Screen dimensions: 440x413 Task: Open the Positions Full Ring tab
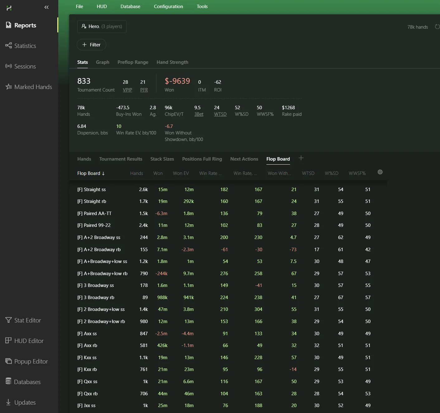pyautogui.click(x=202, y=159)
